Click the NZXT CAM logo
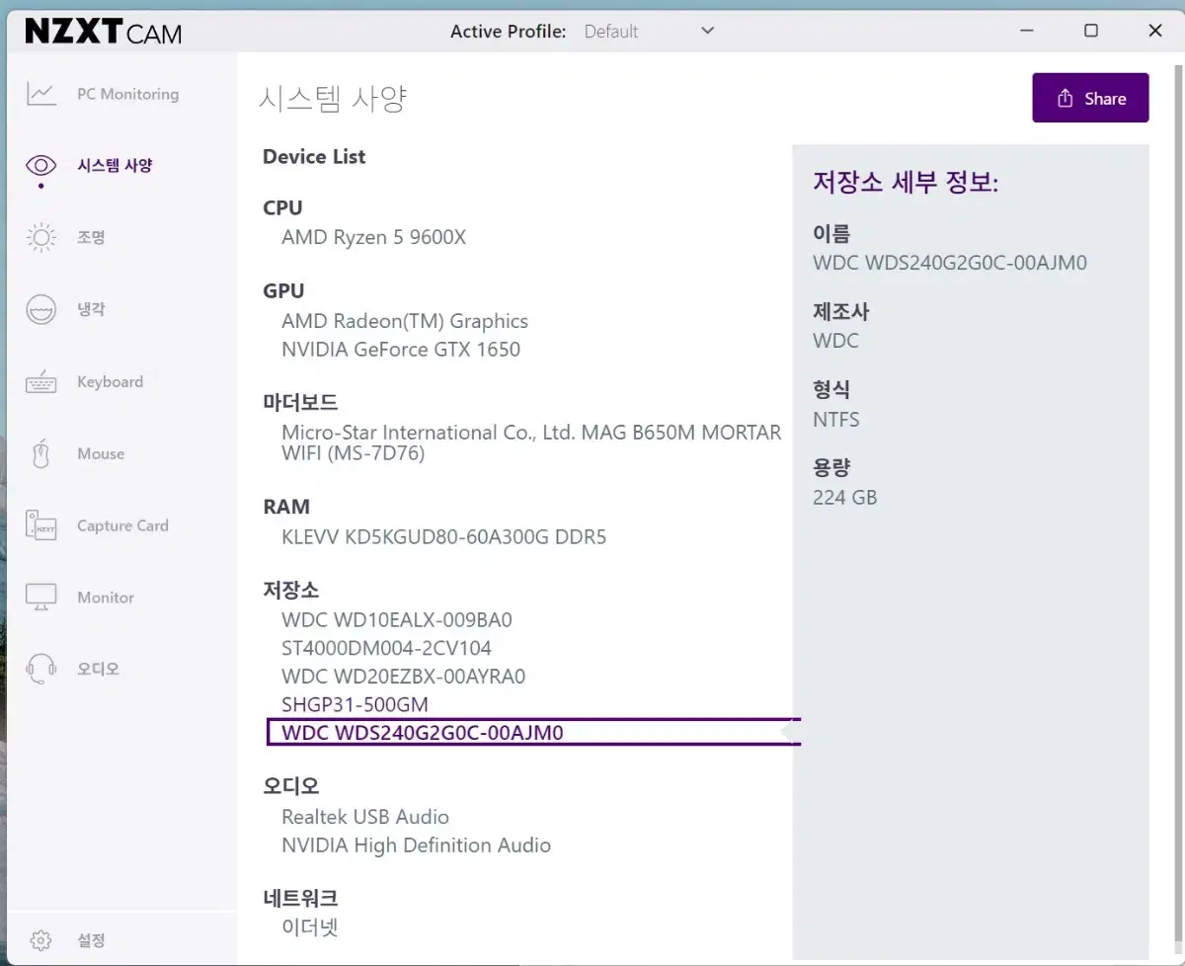Screen dimensions: 1185x966 103,32
